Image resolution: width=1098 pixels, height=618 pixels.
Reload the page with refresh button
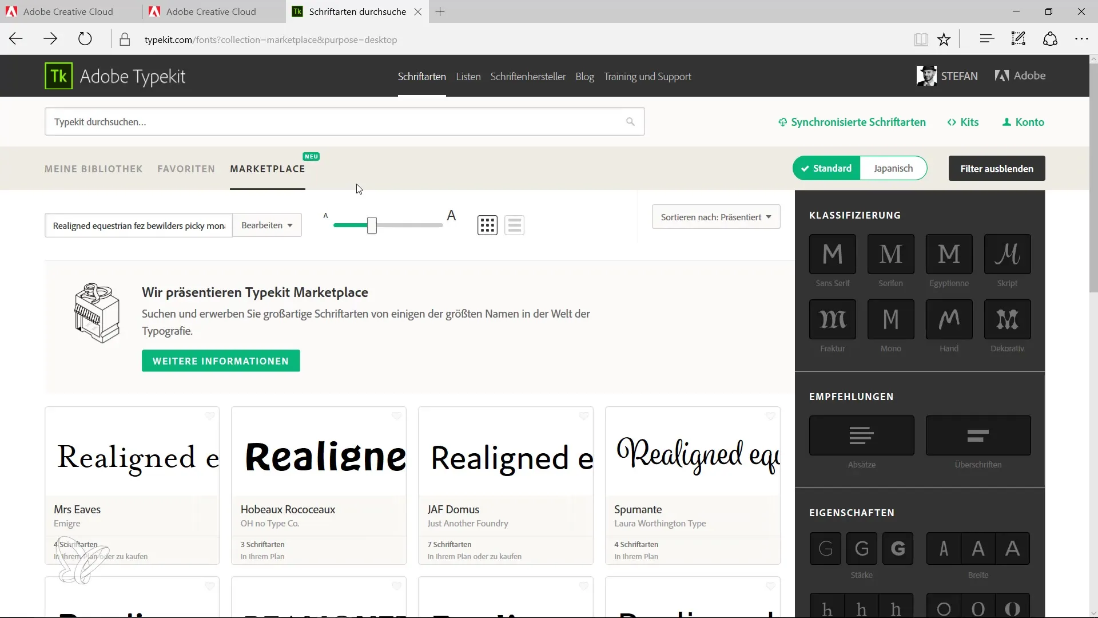[85, 39]
